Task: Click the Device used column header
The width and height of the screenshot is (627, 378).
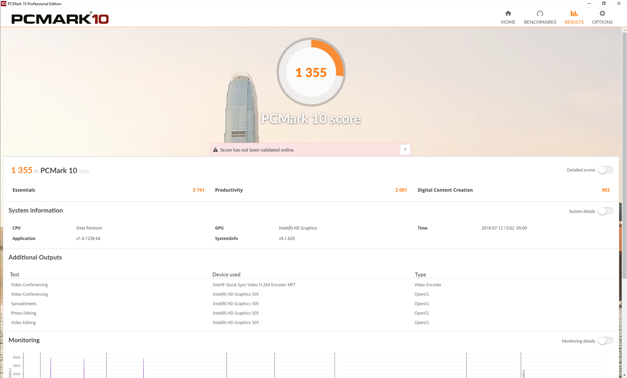Action: click(226, 274)
